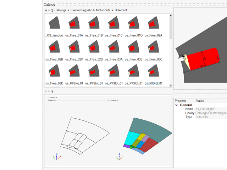The image size is (227, 170).
Task: Expand arrow after Electromagnetic breadcrumb
Action: click(94, 10)
